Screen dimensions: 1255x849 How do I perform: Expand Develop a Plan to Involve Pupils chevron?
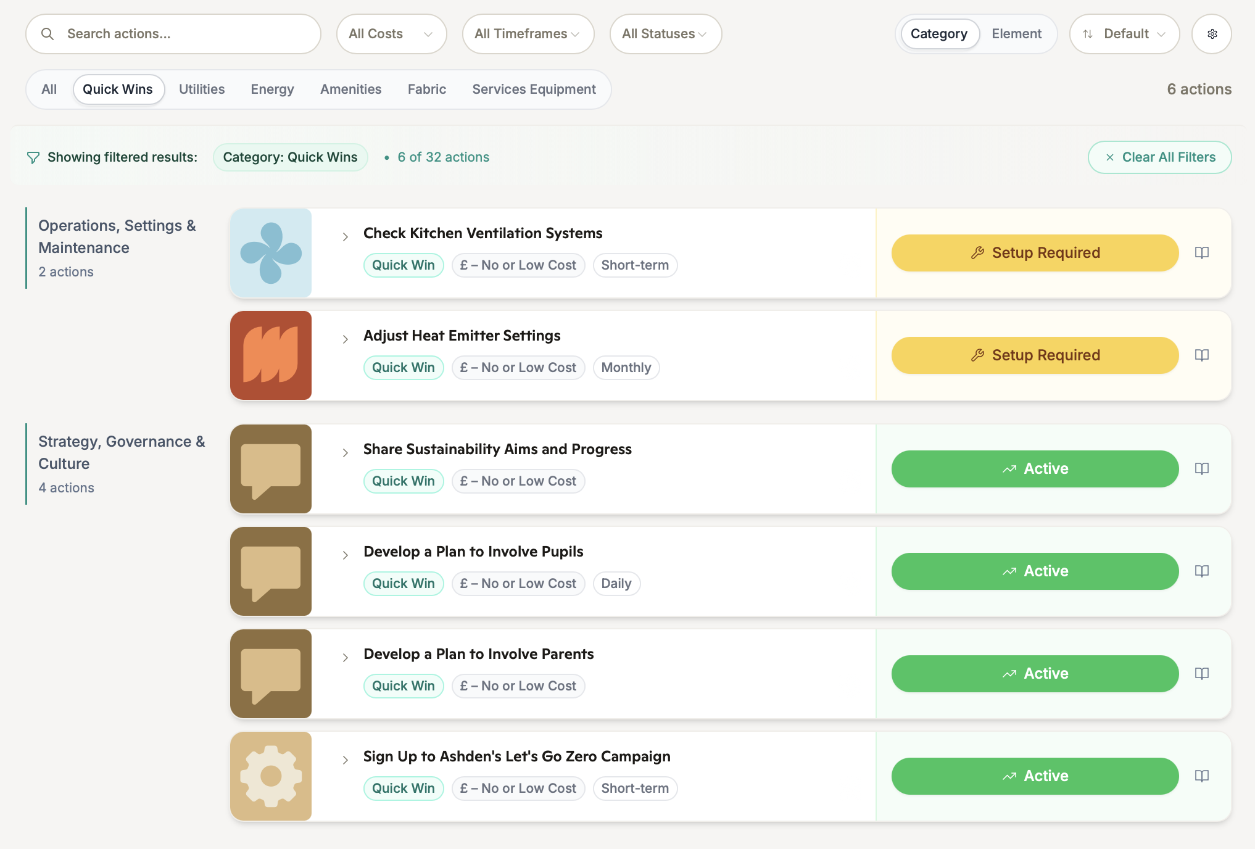point(346,555)
